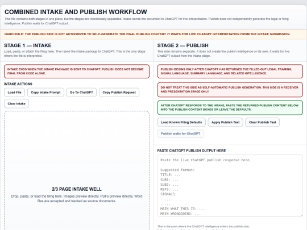Apply the publish text
The width and height of the screenshot is (307, 230).
point(225,123)
